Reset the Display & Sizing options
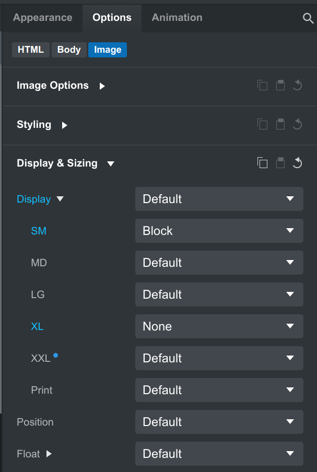 click(x=298, y=162)
